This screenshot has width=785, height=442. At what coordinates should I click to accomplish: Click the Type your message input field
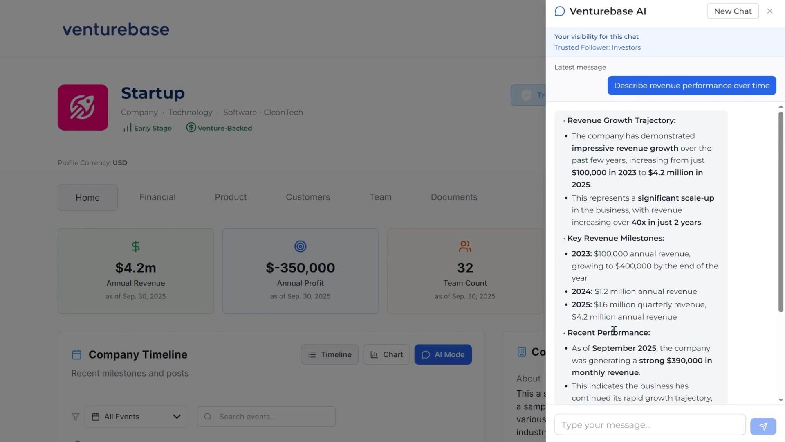650,425
